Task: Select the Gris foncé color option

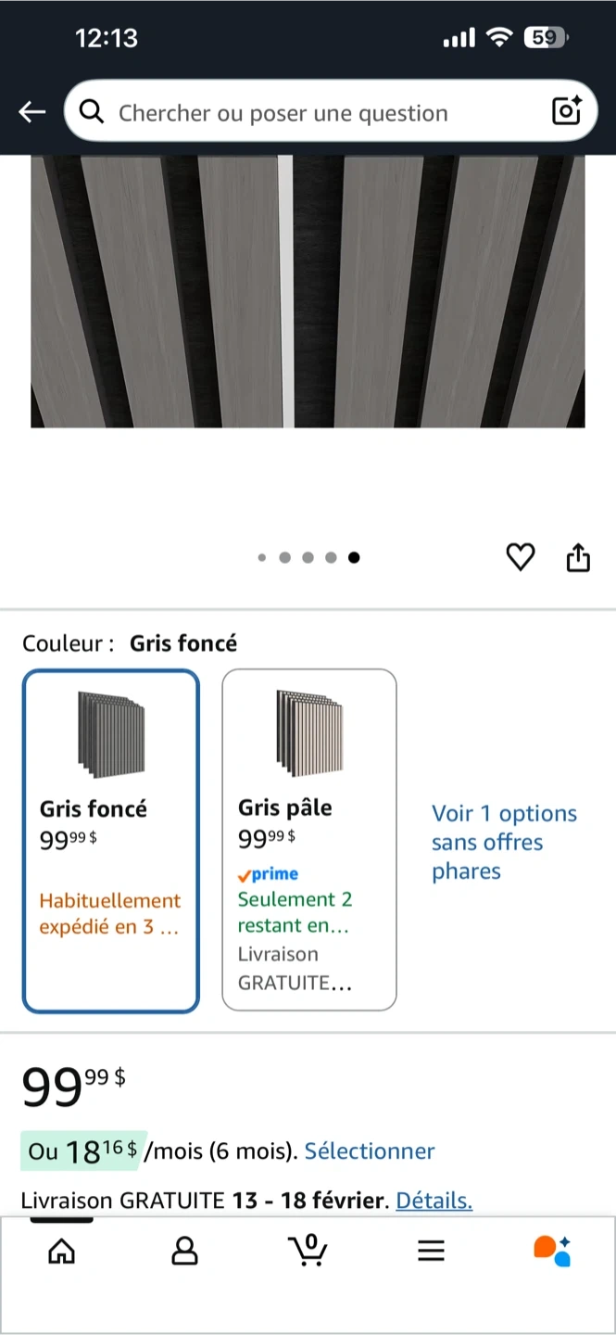Action: (x=111, y=841)
